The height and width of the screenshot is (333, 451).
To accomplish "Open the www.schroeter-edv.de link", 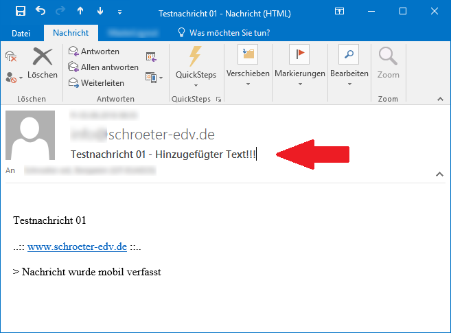I will pyautogui.click(x=77, y=246).
